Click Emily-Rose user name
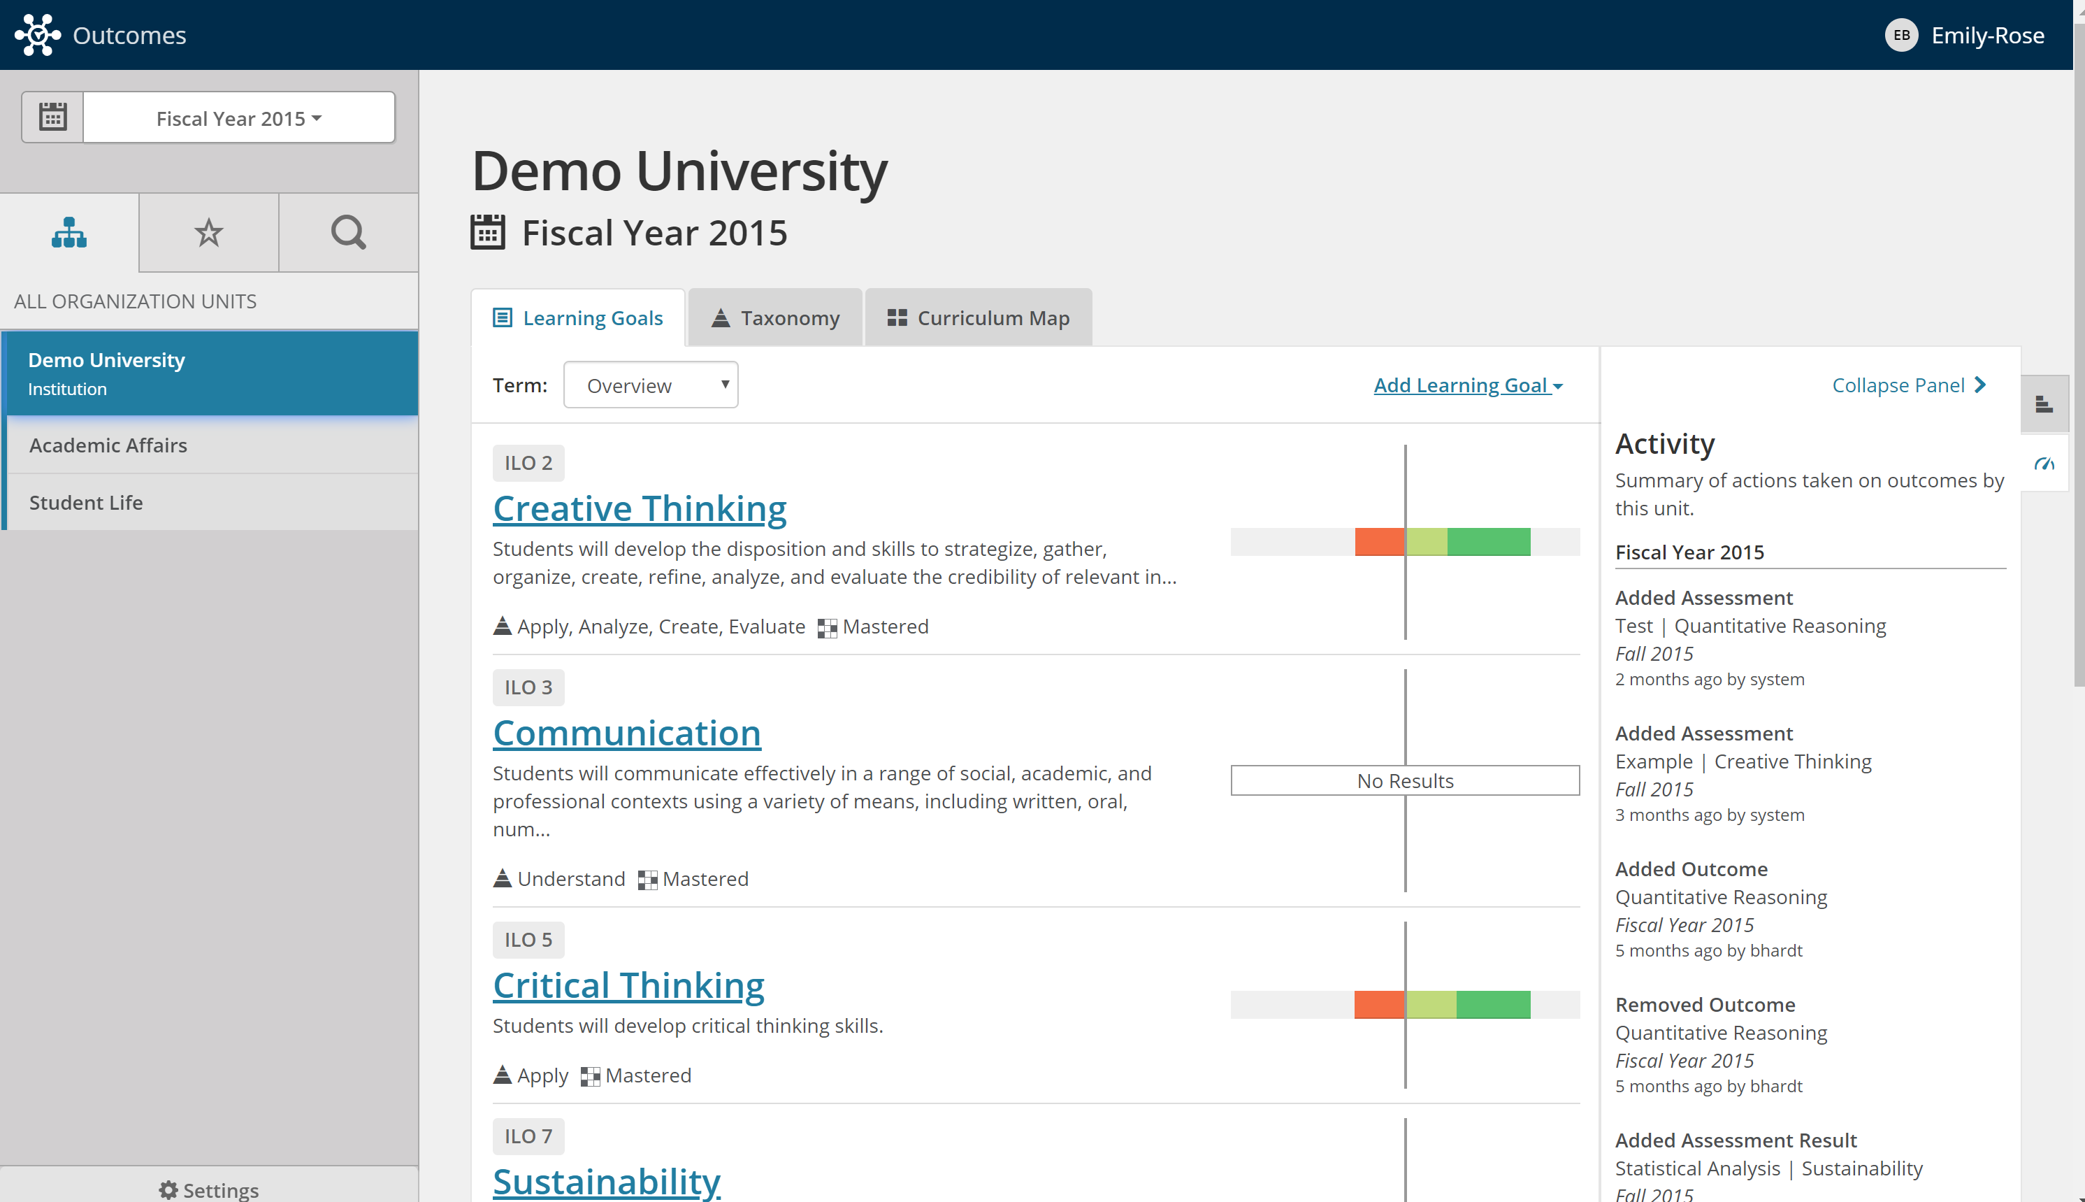 pos(1987,36)
